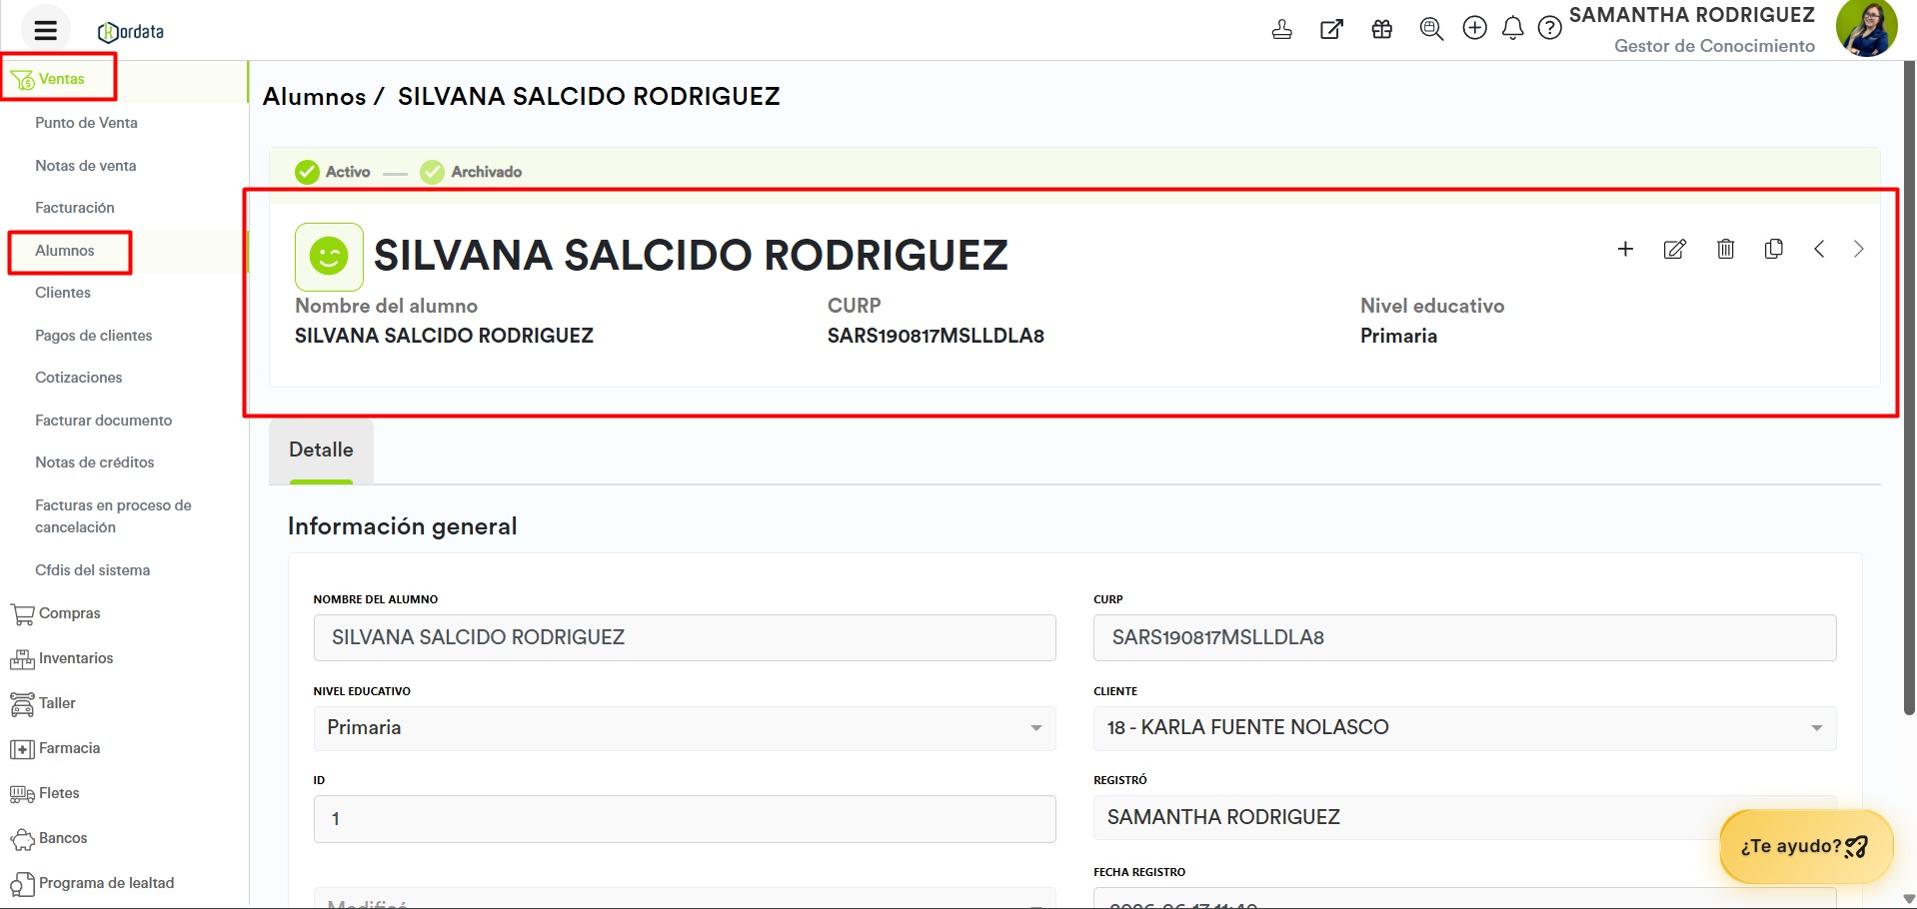Click the circled plus icon

[x=1475, y=28]
